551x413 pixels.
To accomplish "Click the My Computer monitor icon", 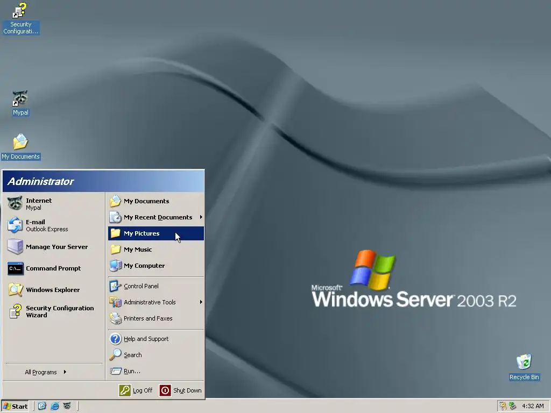I will click(x=115, y=266).
